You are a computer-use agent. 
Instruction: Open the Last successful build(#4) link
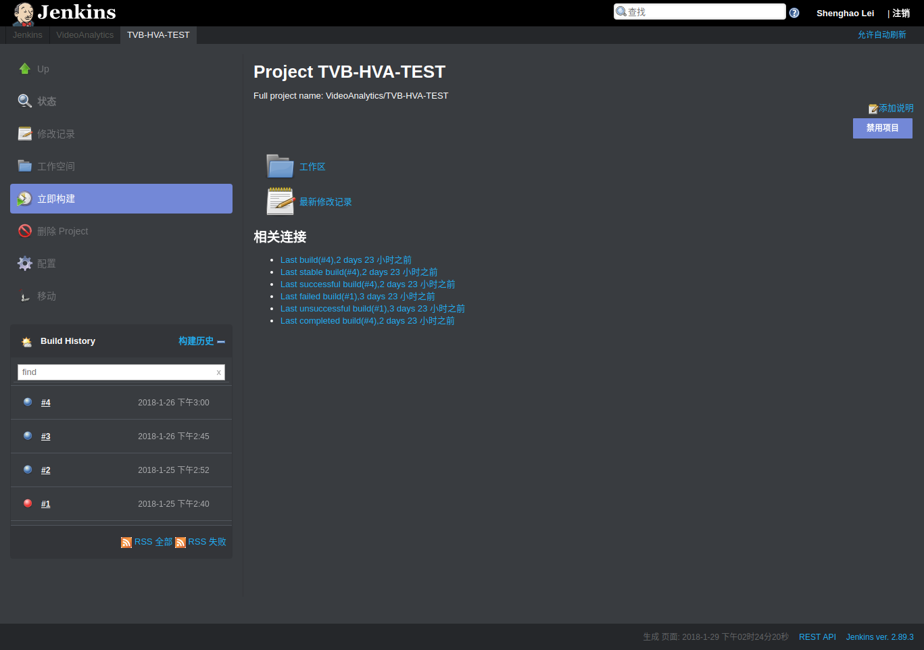368,284
